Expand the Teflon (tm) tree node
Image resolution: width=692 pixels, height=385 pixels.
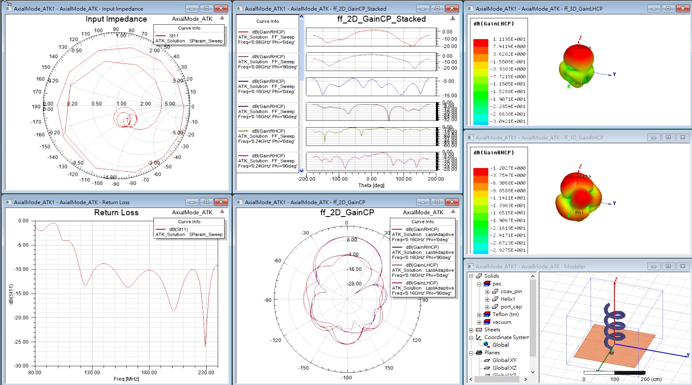(x=479, y=315)
